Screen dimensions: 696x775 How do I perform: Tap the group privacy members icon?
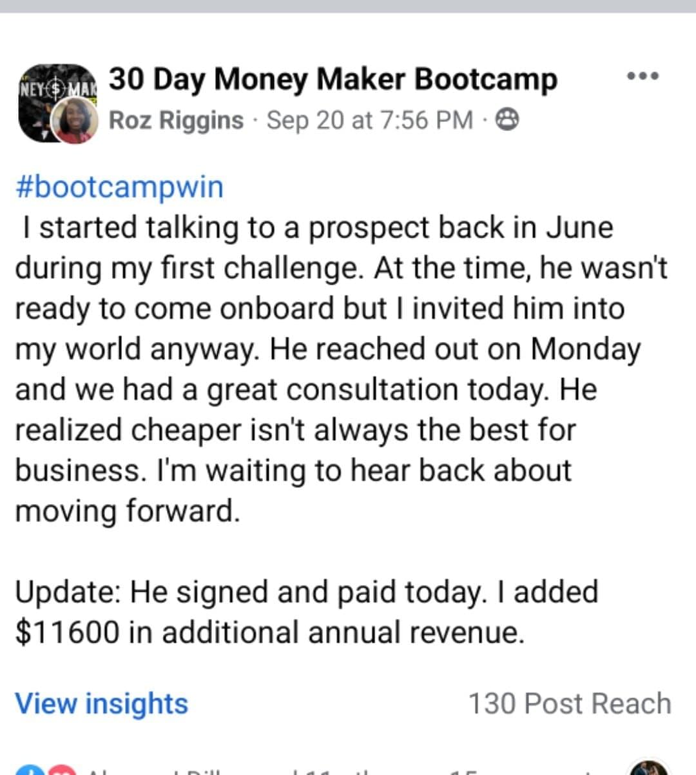(507, 120)
